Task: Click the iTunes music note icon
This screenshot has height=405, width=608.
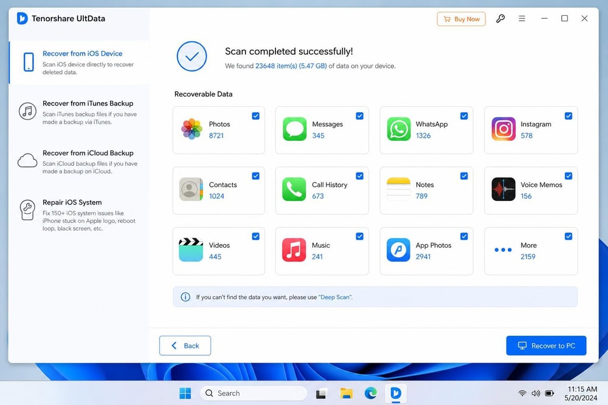Action: (x=27, y=112)
